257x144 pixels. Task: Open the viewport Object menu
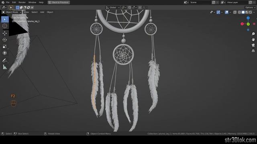(x=50, y=12)
